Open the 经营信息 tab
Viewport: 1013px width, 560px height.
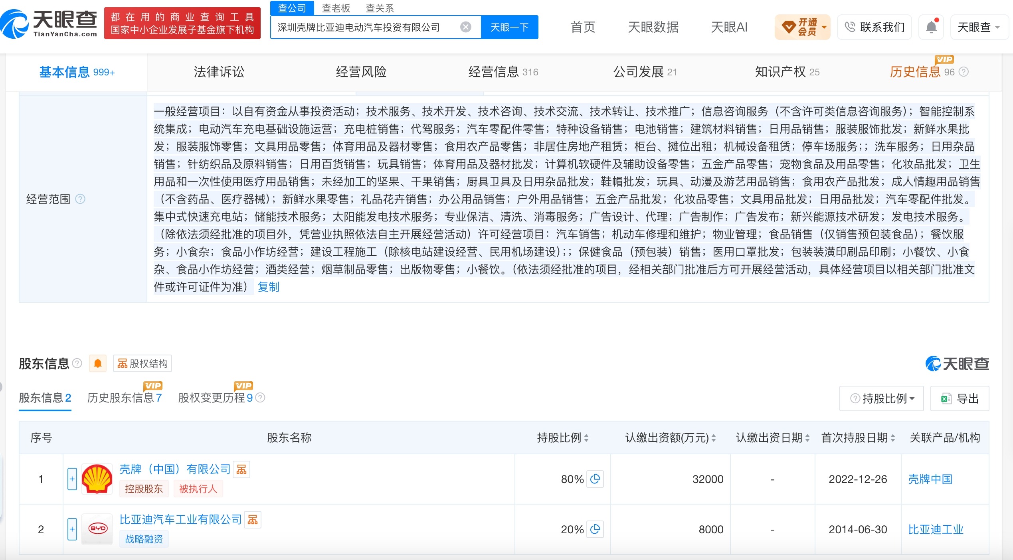503,72
